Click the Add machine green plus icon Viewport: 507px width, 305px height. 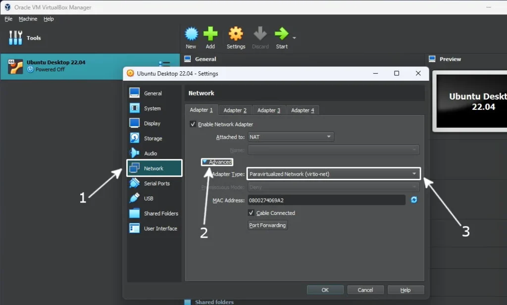click(210, 34)
